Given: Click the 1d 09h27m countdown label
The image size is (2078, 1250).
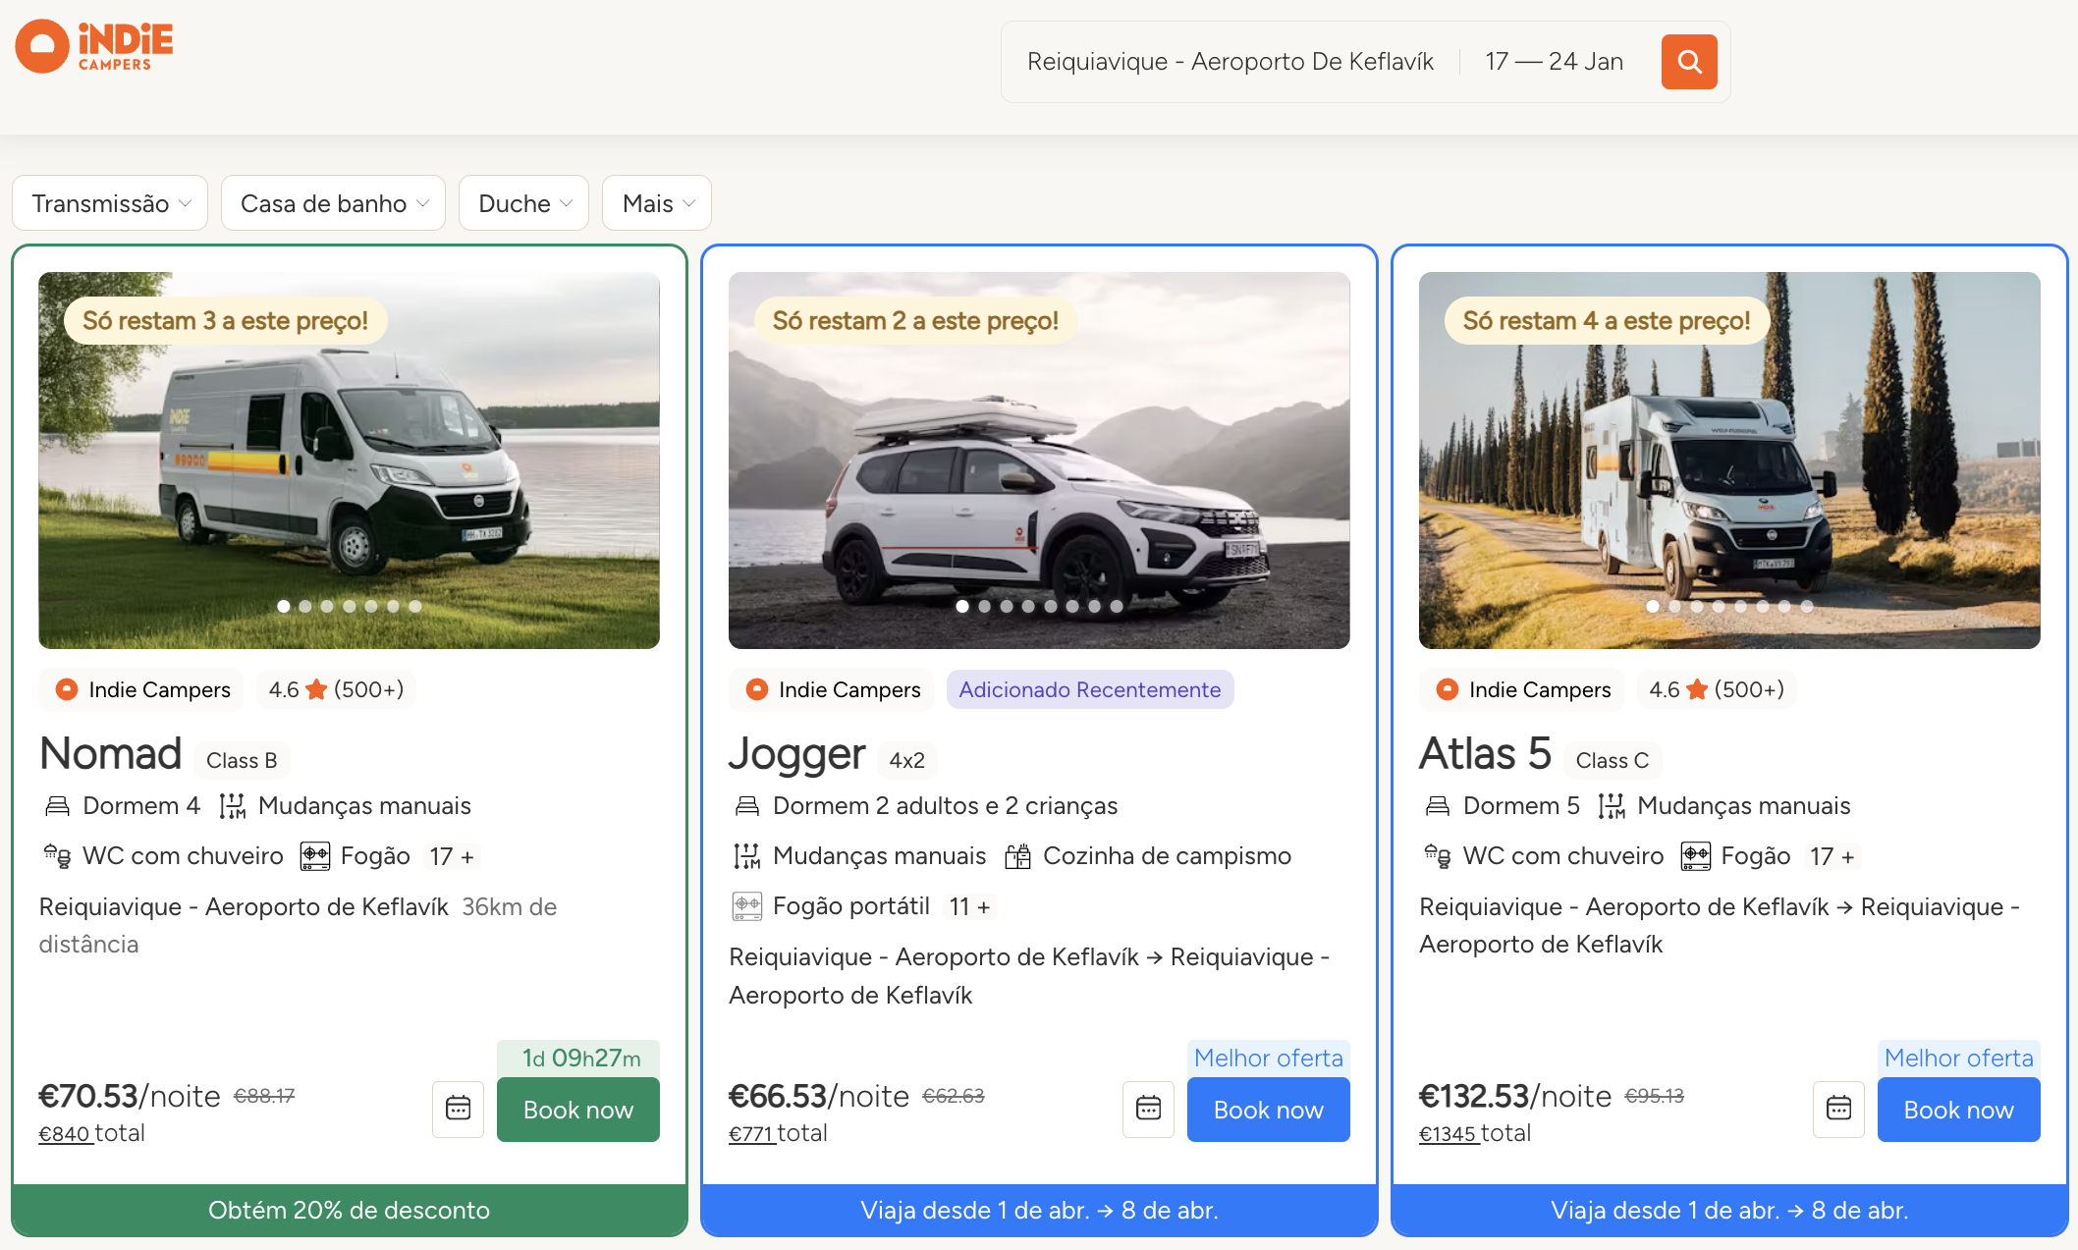Looking at the screenshot, I should pos(578,1058).
